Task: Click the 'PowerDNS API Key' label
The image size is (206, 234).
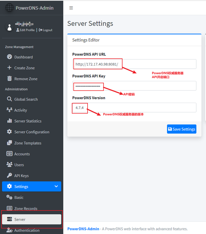Action: click(x=89, y=76)
